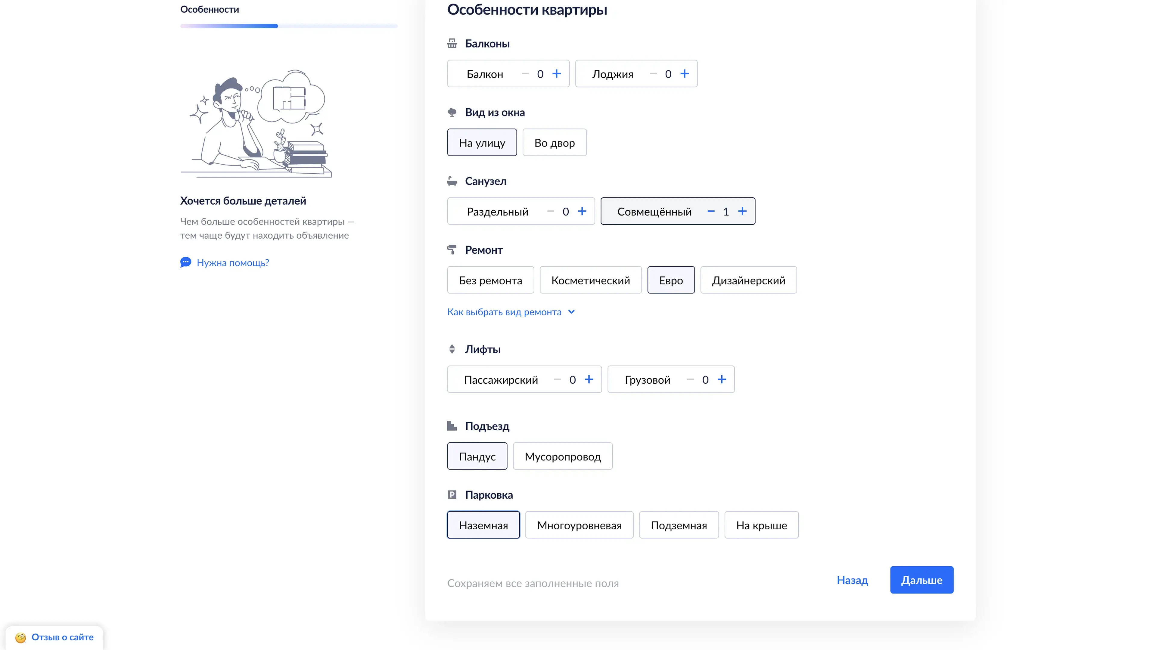Increment Грузовой lift count
This screenshot has height=650, width=1156.
click(x=722, y=379)
